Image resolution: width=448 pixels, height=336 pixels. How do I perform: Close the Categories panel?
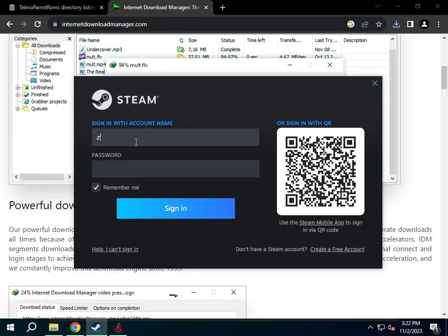tap(70, 38)
